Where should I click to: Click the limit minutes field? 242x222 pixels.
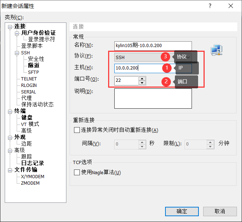196,144
